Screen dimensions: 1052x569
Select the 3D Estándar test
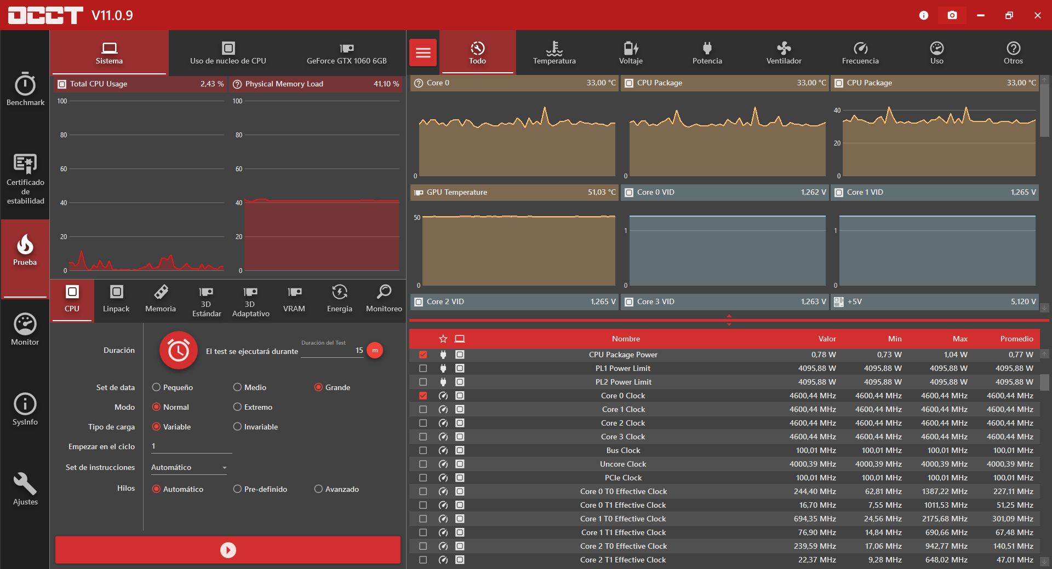(207, 301)
